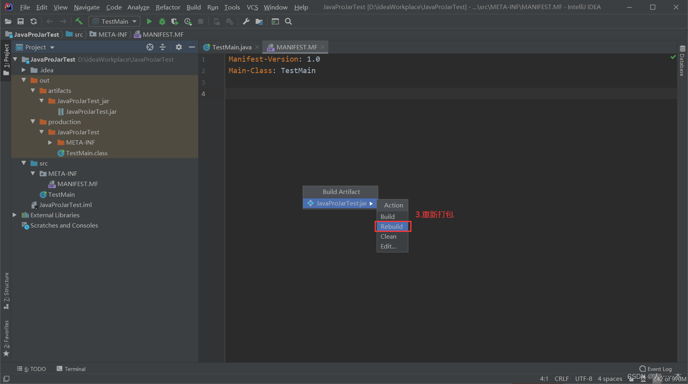Click the Run Anything toolbar icon
Image resolution: width=688 pixels, height=384 pixels.
pyautogui.click(x=275, y=21)
